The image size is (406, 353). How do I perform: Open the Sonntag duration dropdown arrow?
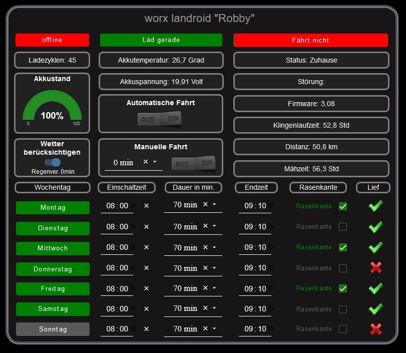coord(214,328)
